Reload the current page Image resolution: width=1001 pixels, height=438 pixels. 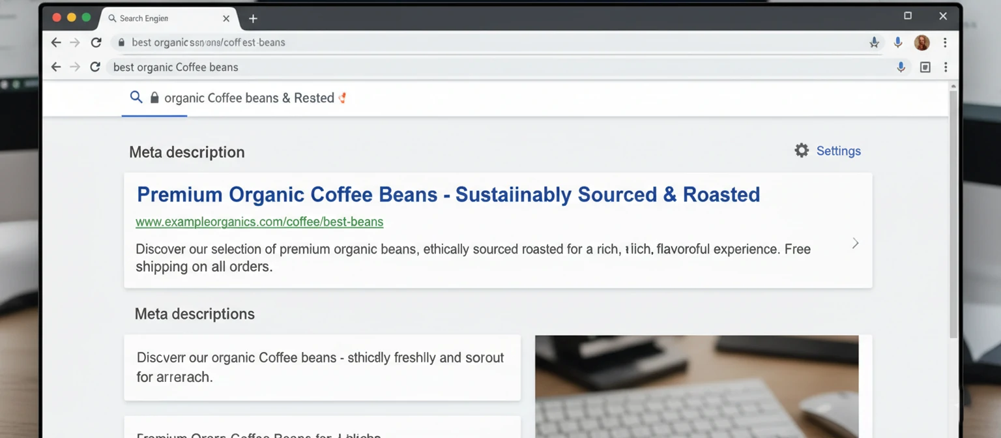[96, 42]
